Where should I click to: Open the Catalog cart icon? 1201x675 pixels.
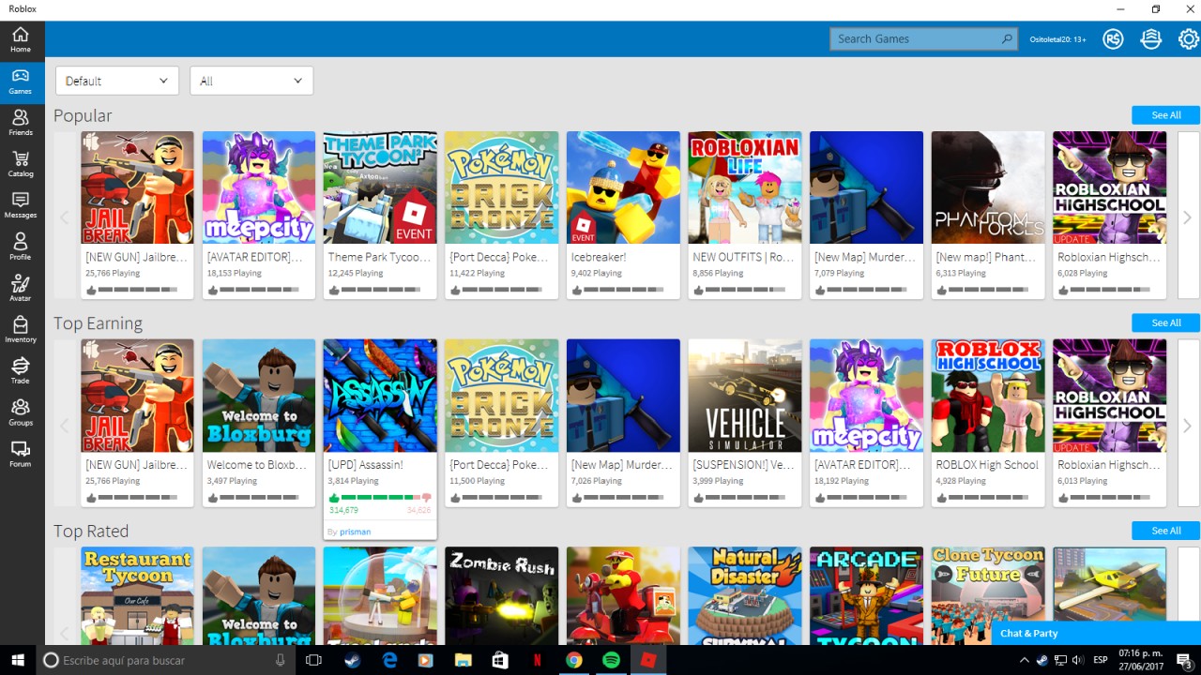point(21,164)
